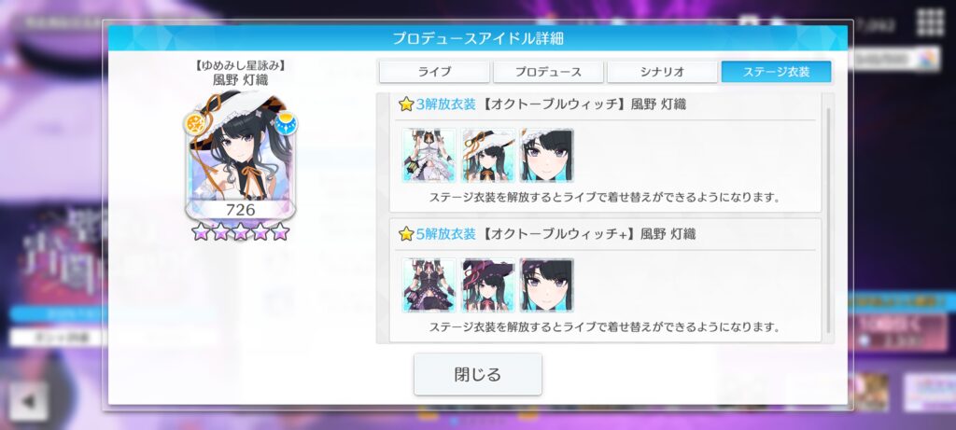This screenshot has height=430, width=956.
Task: Select the ステージ衣装 tab
Action: tap(776, 71)
